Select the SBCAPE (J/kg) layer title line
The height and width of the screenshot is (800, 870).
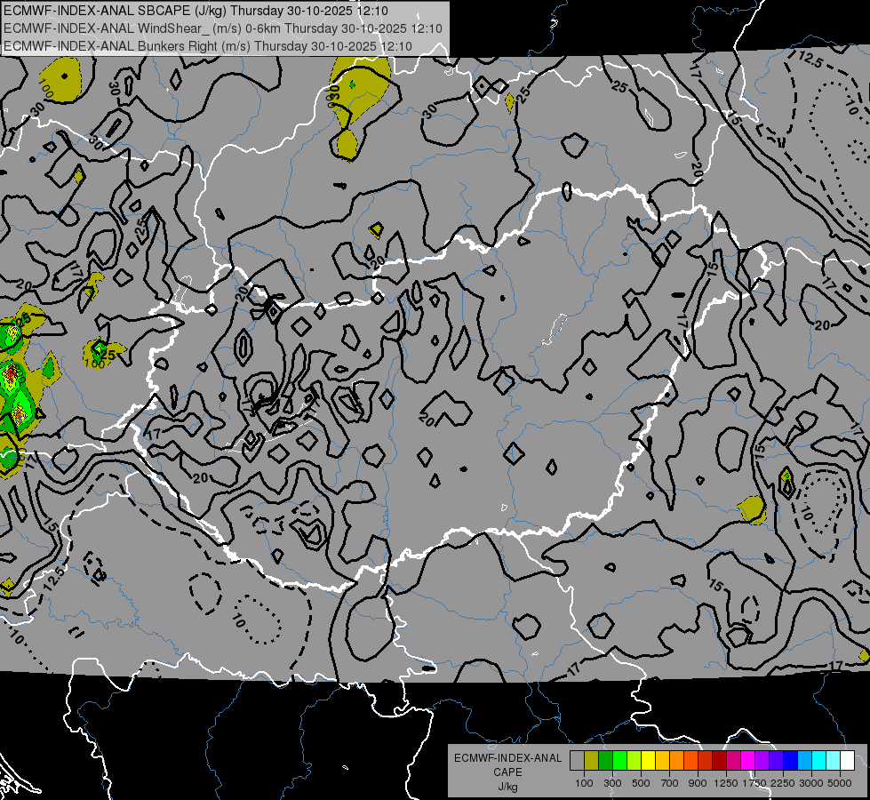coord(196,11)
